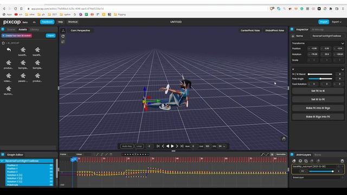Click the left panel blue icon beside Scene tab
The image size is (347, 195).
point(3,29)
